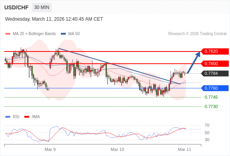
Task: Click the USD/CHF pair title
Action: [16, 7]
